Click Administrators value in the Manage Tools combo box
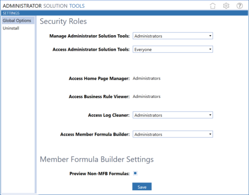This screenshot has width=249, height=195. point(148,36)
